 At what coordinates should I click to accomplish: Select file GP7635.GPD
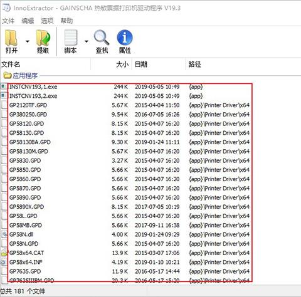(x=25, y=271)
